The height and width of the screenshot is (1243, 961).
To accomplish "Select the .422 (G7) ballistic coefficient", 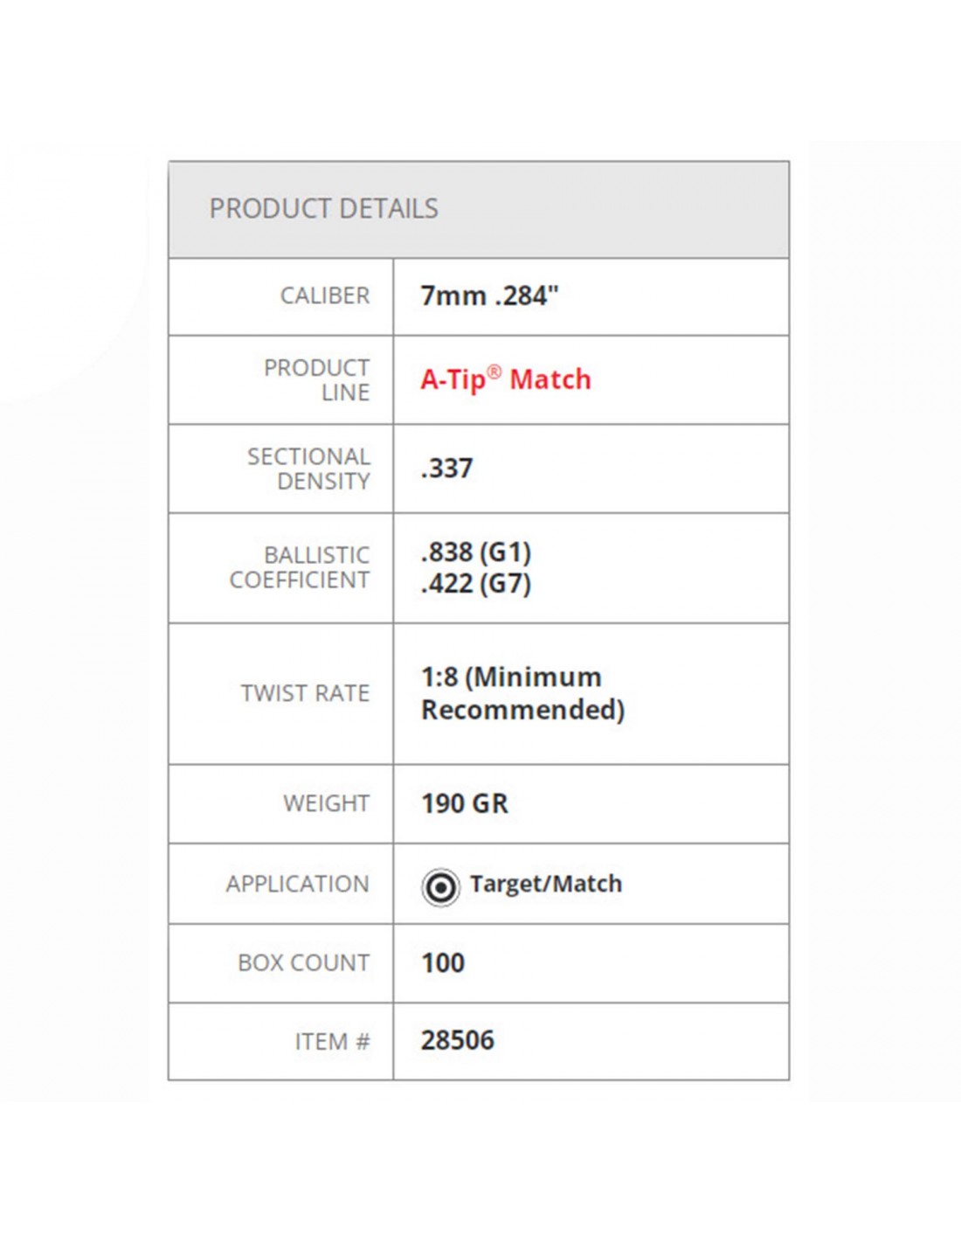I will tap(476, 583).
